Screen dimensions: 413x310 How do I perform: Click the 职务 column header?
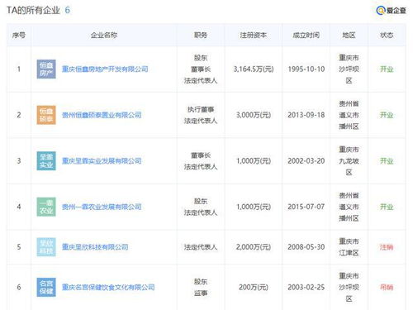[x=201, y=35]
